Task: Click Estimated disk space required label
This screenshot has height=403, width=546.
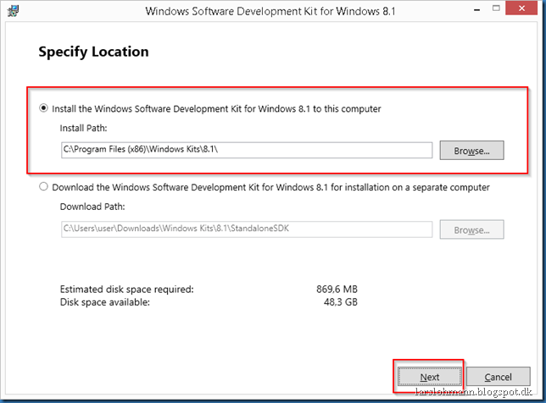Action: [x=127, y=290]
